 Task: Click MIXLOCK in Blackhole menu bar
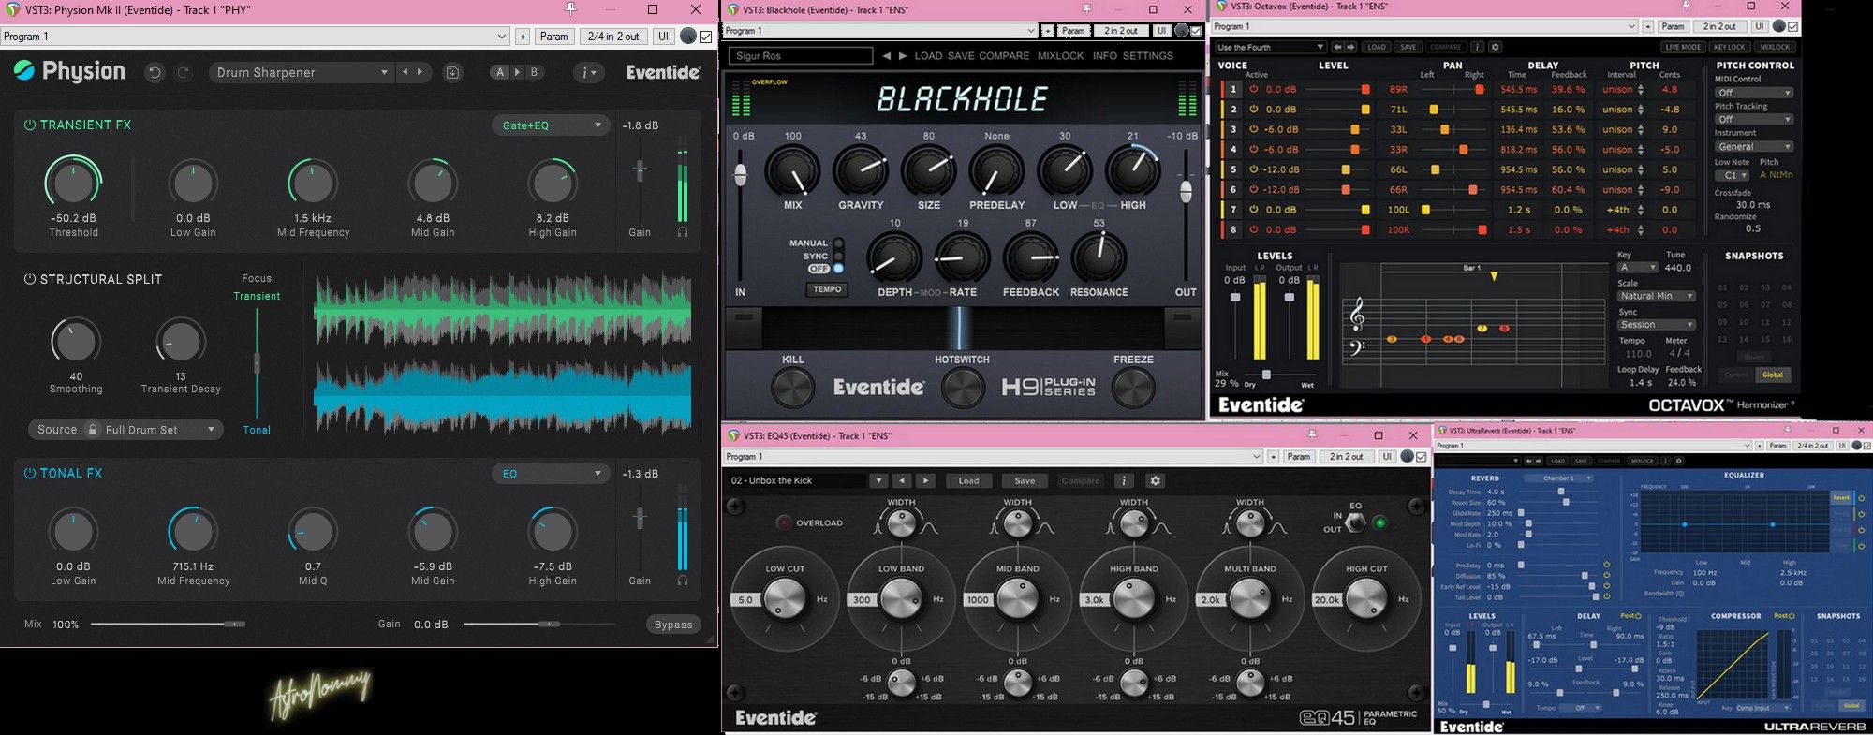coord(1060,56)
